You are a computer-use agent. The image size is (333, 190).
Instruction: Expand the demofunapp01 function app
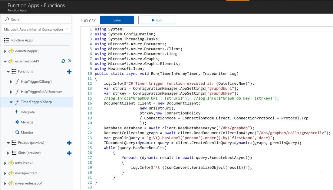pos(5,51)
